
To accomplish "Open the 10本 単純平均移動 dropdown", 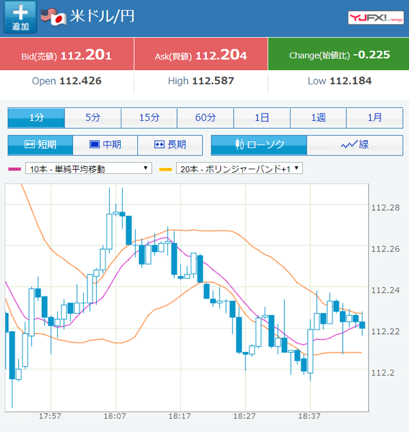I will pos(88,169).
